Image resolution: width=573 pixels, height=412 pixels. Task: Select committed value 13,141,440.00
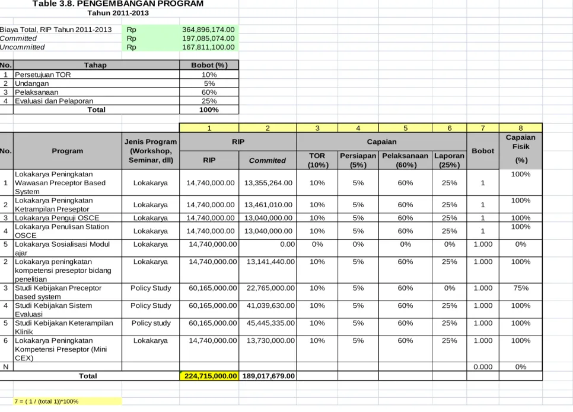(x=268, y=270)
